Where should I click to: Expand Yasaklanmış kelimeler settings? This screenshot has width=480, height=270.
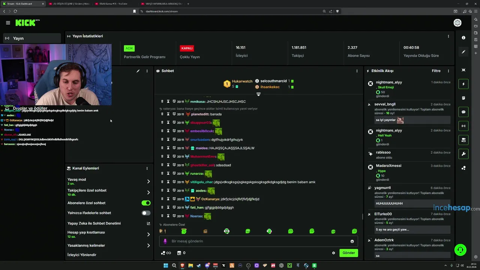click(x=148, y=246)
